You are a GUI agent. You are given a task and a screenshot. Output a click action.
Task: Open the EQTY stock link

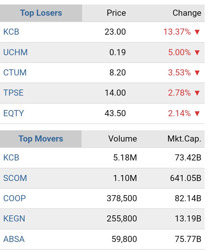tap(13, 113)
